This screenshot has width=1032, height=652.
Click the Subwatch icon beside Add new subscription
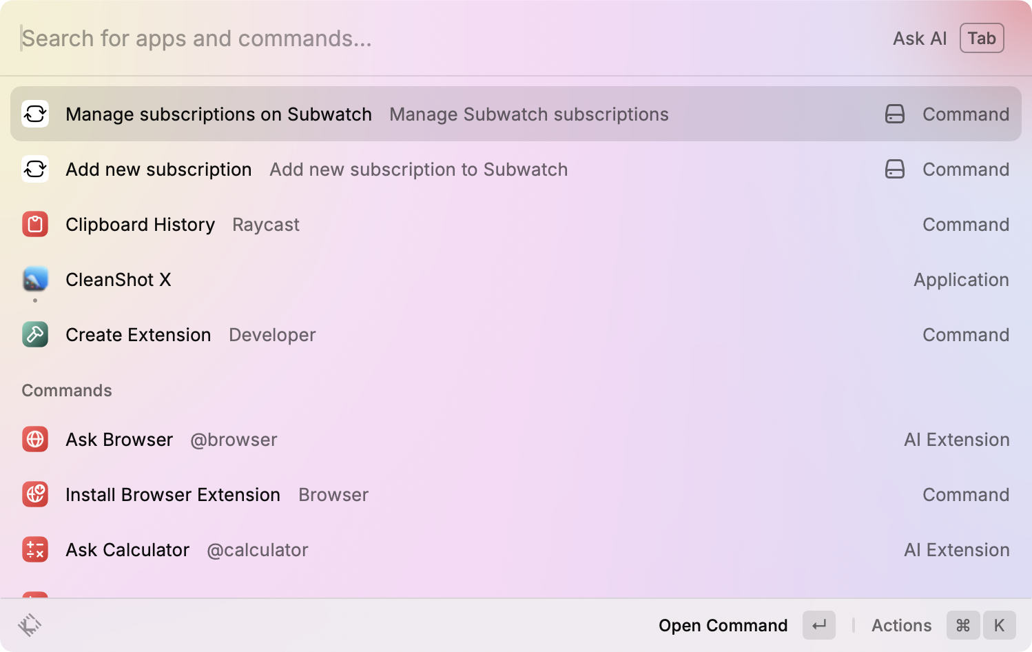click(x=35, y=169)
